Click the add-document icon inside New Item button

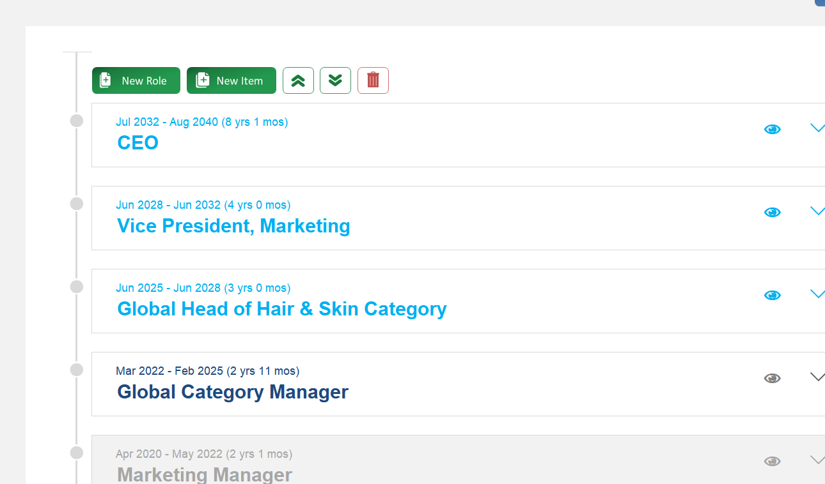202,80
